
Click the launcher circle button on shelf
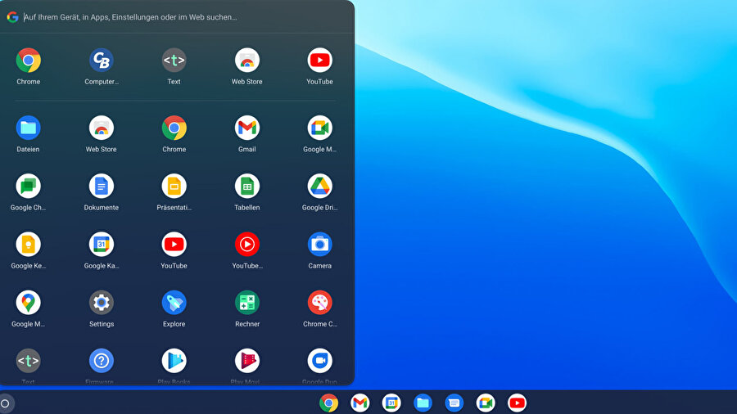pos(5,403)
